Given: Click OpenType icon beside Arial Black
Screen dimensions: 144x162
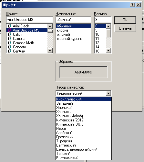Looking at the screenshot, I should 9,26.
